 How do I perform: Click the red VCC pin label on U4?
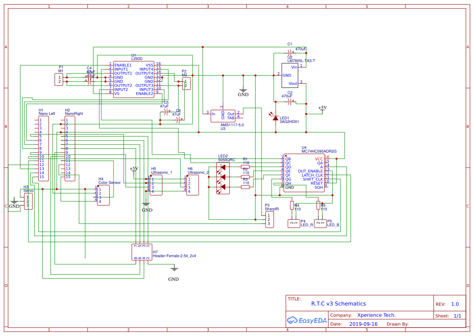point(319,159)
